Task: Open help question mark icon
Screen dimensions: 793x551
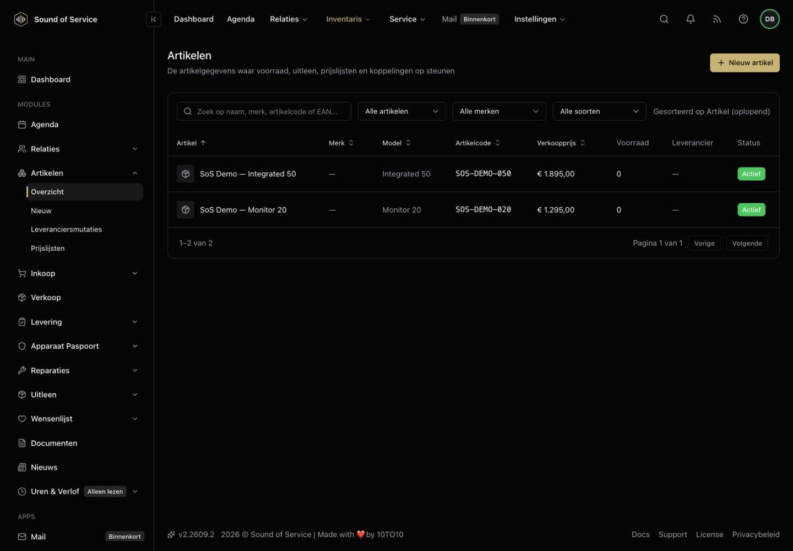Action: coord(743,19)
